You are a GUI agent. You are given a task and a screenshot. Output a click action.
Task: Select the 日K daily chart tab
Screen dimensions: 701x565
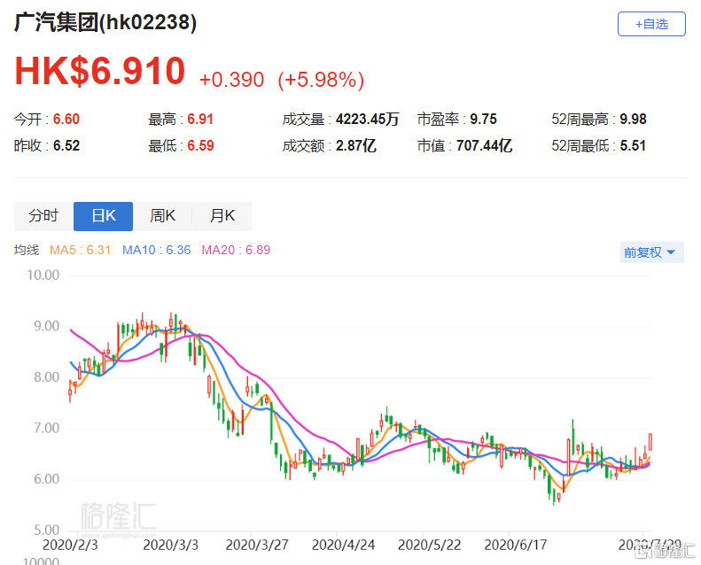pos(104,216)
